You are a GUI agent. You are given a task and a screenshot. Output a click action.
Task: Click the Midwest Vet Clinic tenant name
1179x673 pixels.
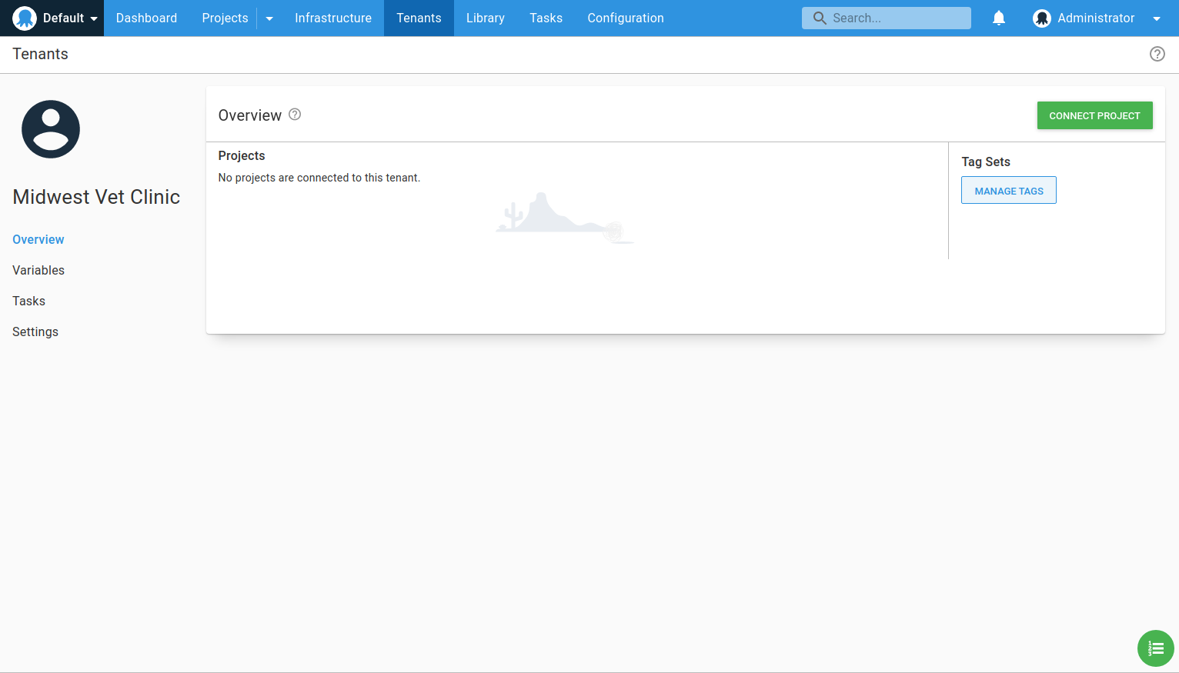96,197
